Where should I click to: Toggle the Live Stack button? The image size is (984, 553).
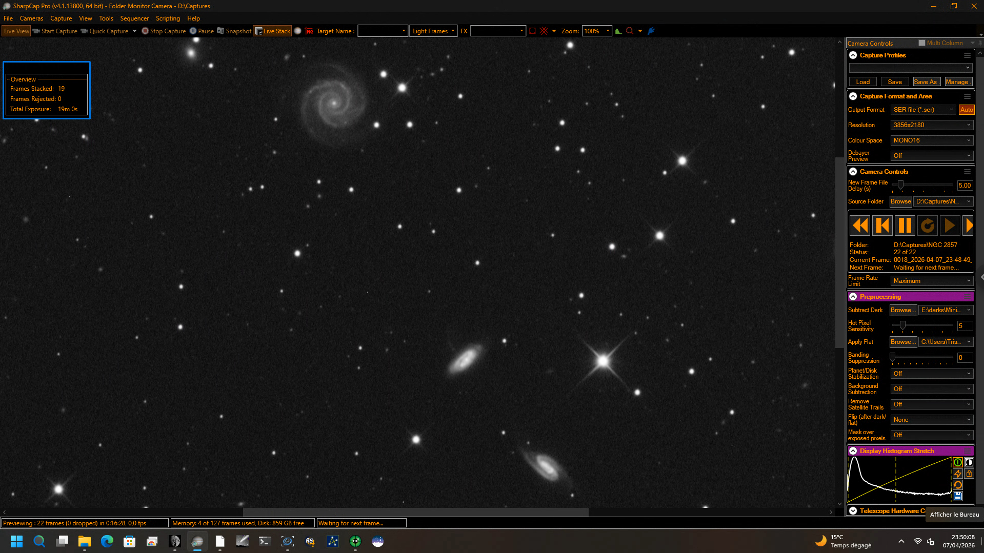point(272,31)
